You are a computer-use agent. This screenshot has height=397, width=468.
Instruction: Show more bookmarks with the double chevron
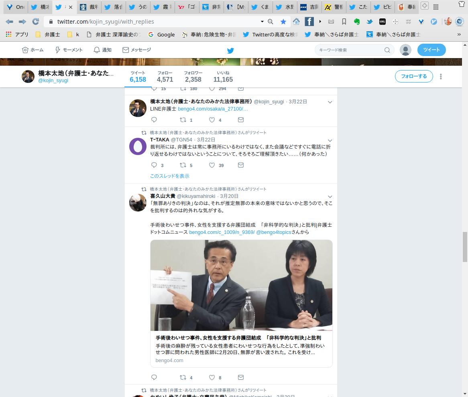click(x=459, y=34)
